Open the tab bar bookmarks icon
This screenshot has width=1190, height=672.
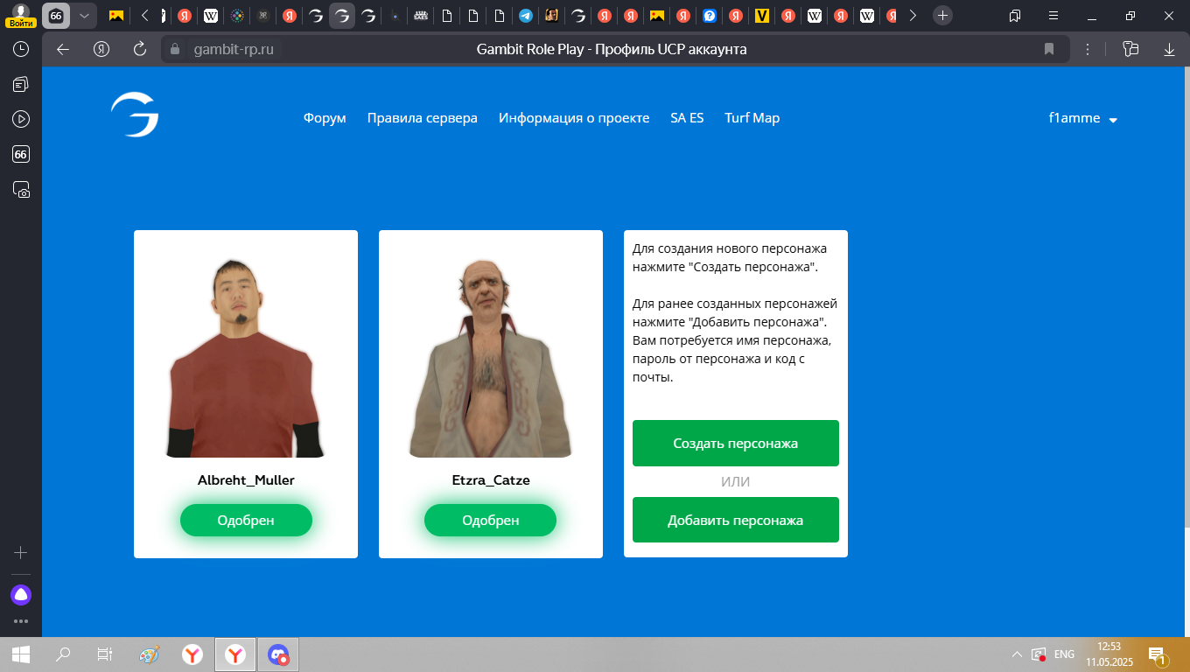(x=1015, y=16)
